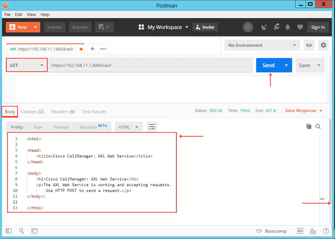Click the blue Send button

tap(269, 65)
